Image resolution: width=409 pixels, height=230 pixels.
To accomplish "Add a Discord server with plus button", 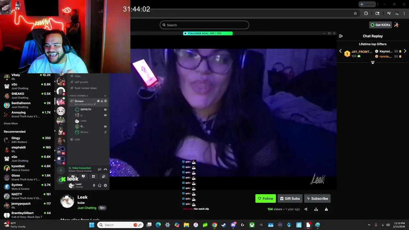I will (x=61, y=170).
